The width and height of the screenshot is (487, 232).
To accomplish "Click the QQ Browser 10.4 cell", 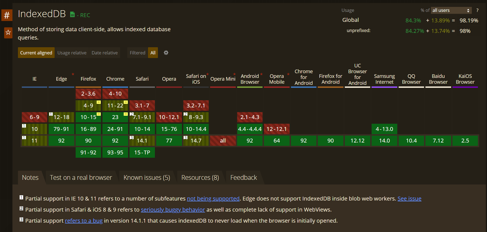I will tap(411, 141).
